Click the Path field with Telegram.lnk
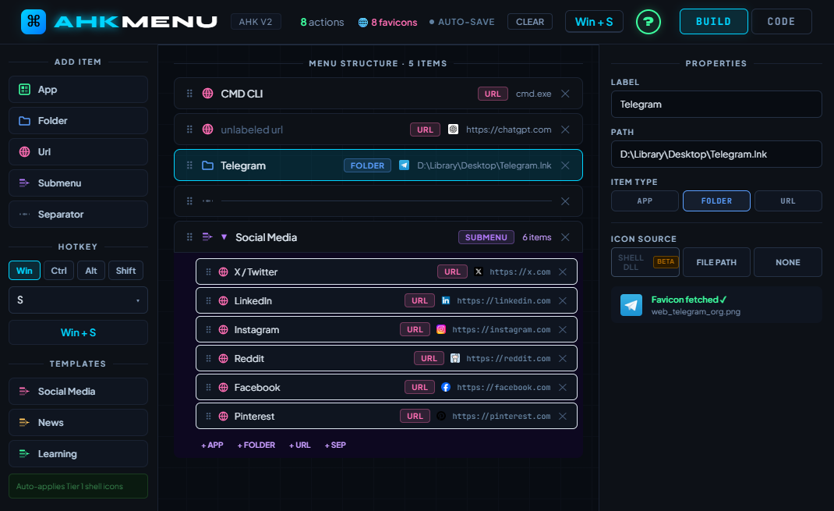The image size is (834, 511). click(x=716, y=154)
